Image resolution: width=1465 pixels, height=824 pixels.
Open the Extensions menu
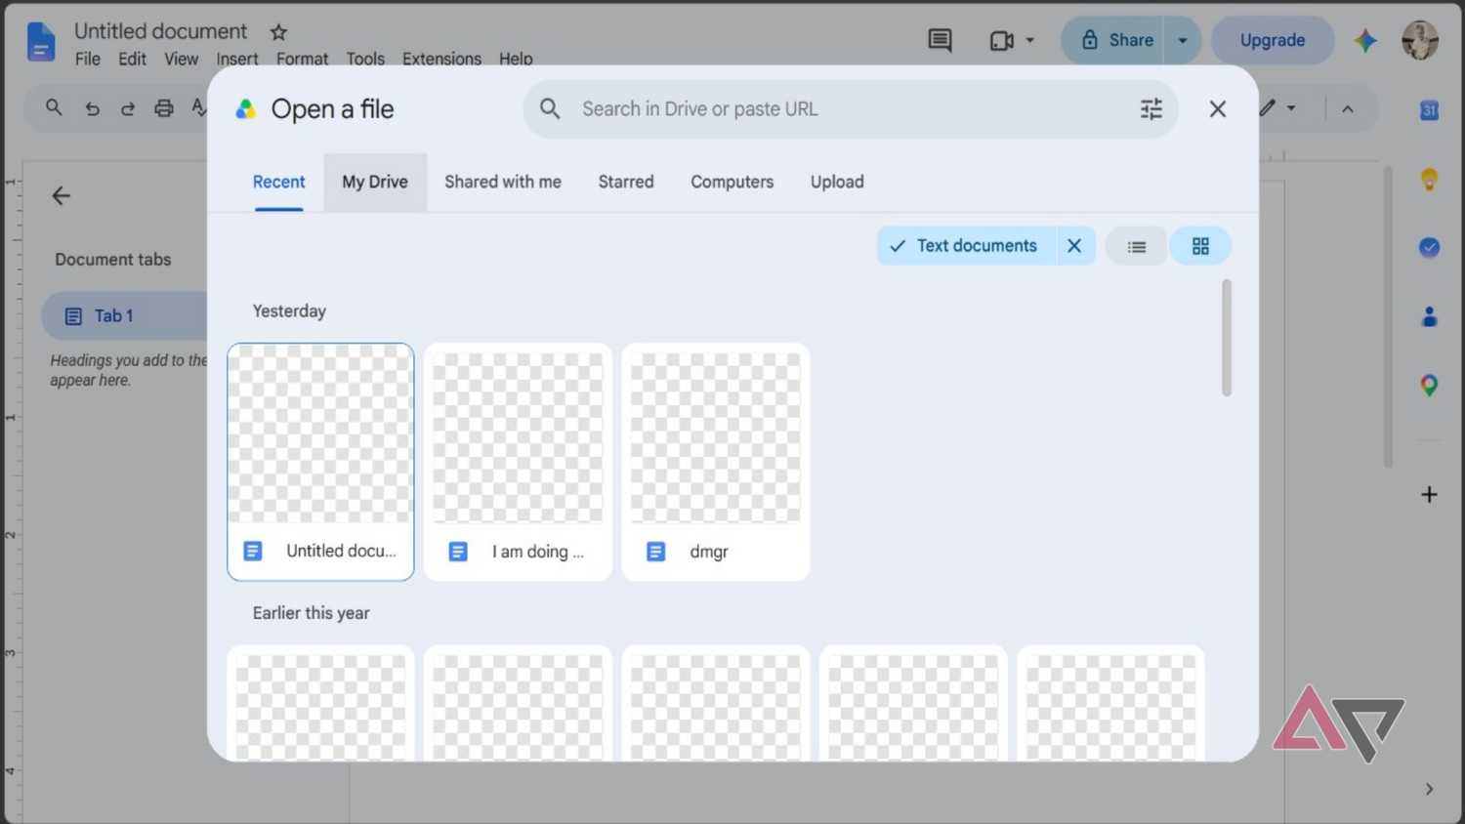coord(441,59)
